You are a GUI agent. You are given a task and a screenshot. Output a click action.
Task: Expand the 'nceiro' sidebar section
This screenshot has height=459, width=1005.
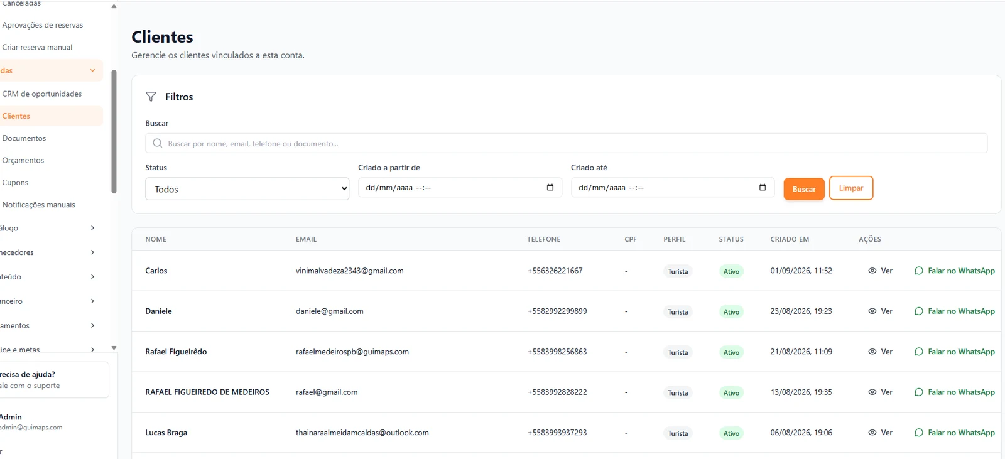tap(92, 301)
